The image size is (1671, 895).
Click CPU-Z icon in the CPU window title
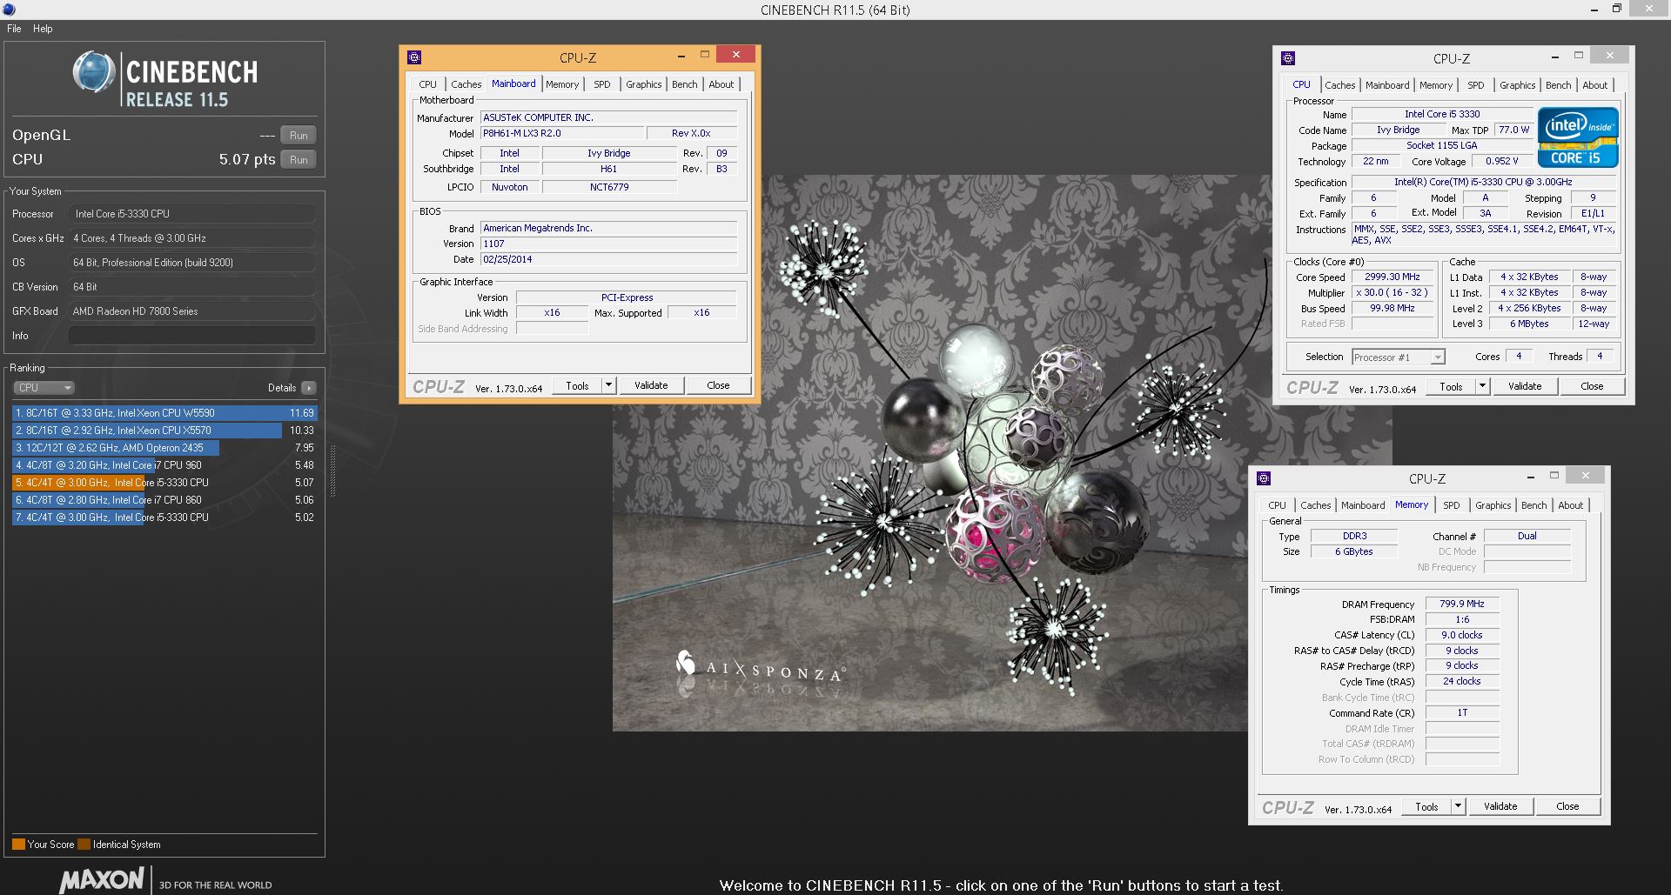tap(1289, 58)
